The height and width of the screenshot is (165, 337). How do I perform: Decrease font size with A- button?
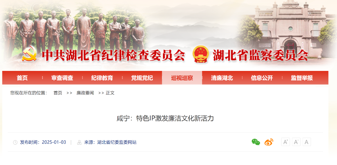296,142
